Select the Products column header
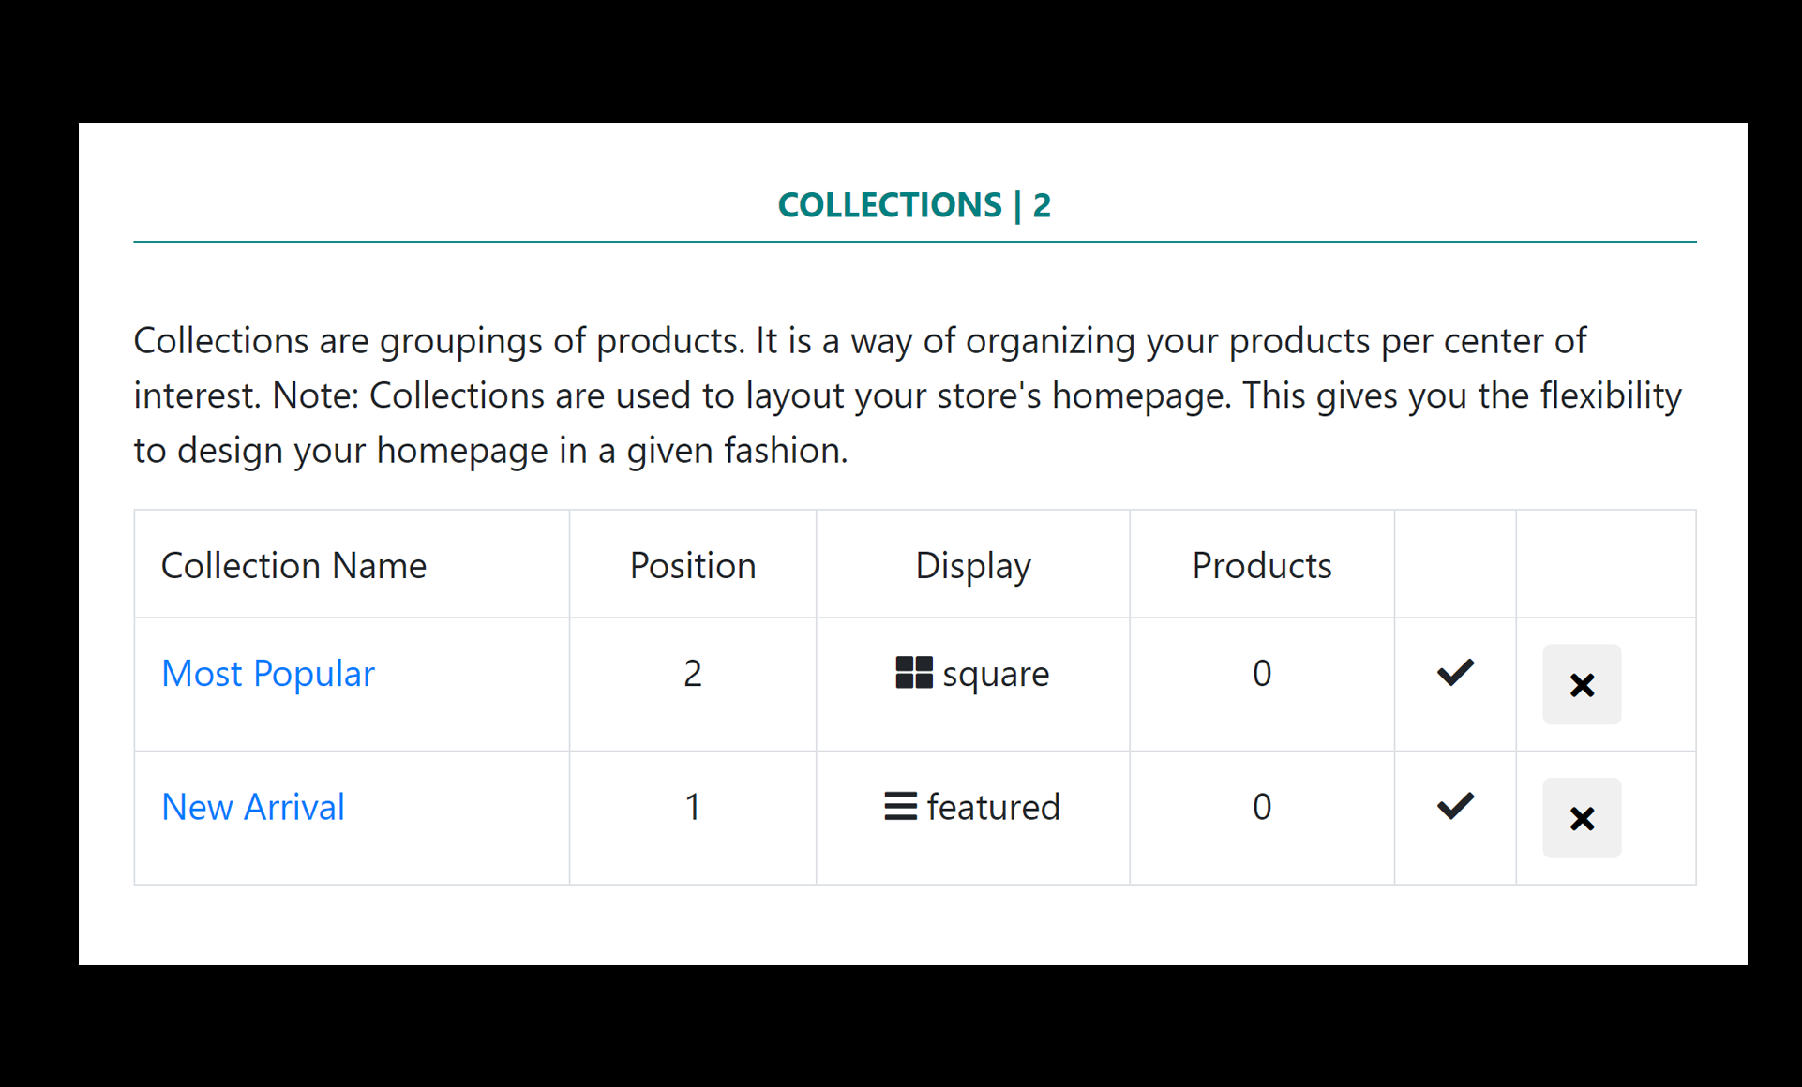This screenshot has width=1802, height=1087. (x=1261, y=563)
